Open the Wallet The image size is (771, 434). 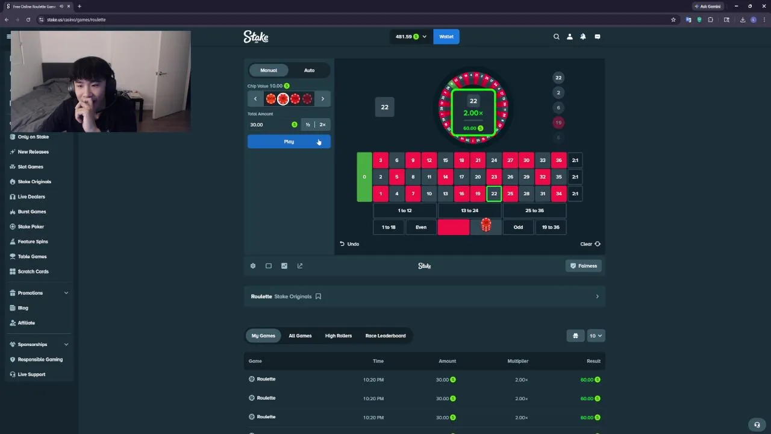(x=446, y=37)
